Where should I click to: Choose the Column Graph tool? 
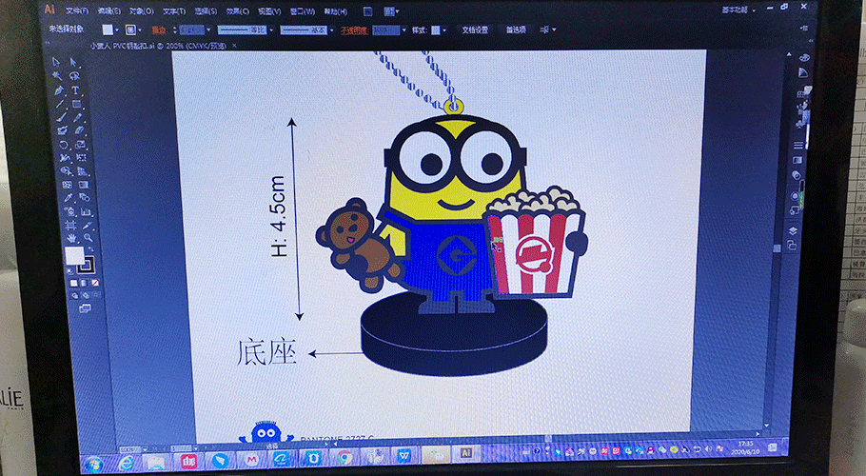pos(86,211)
